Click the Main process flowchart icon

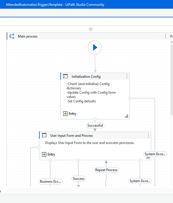[x=12, y=36]
